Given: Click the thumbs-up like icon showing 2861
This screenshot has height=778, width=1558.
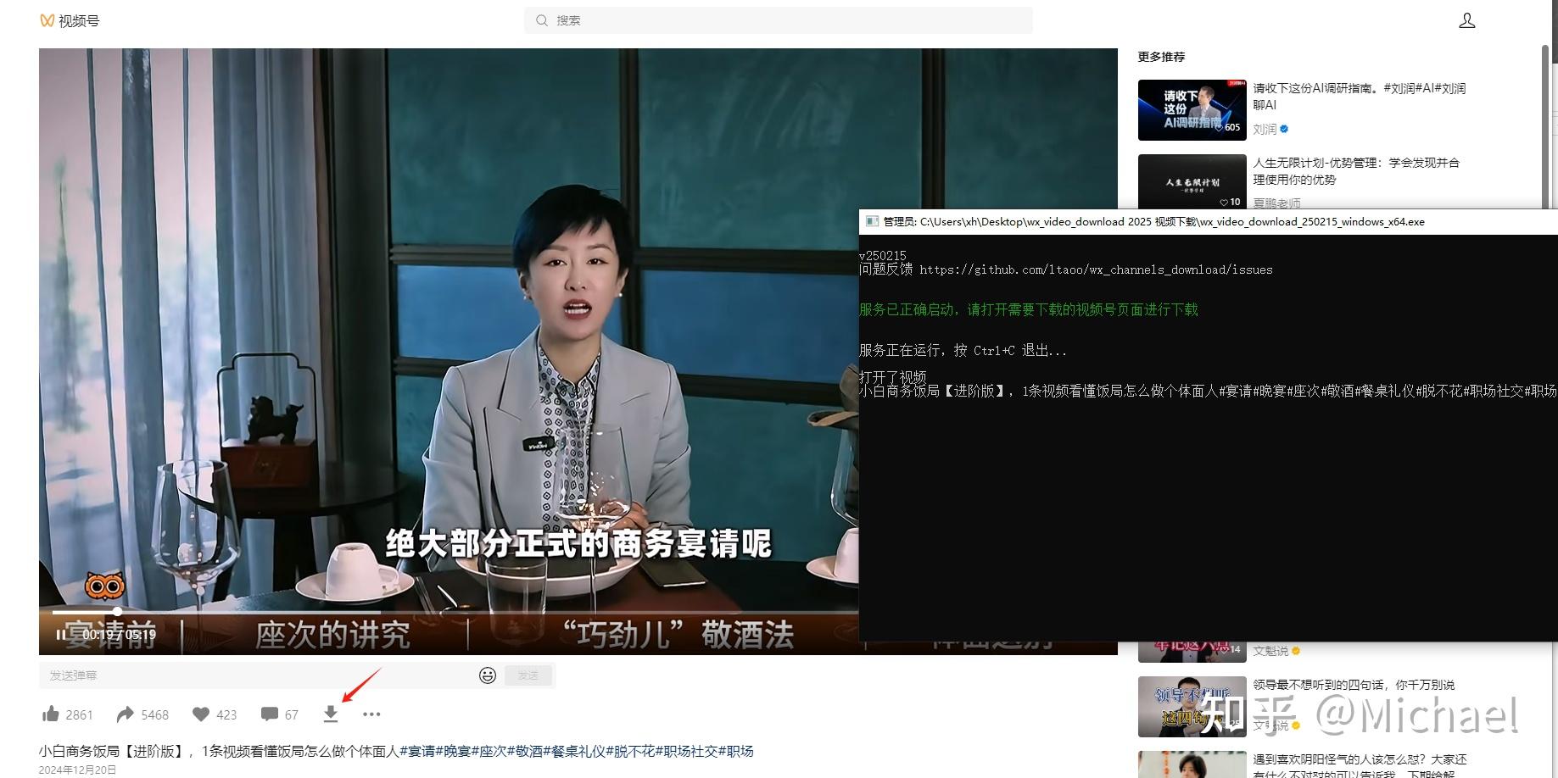Looking at the screenshot, I should 53,714.
